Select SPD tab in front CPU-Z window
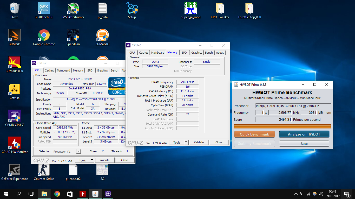This screenshot has height=199, width=355. coord(184,53)
